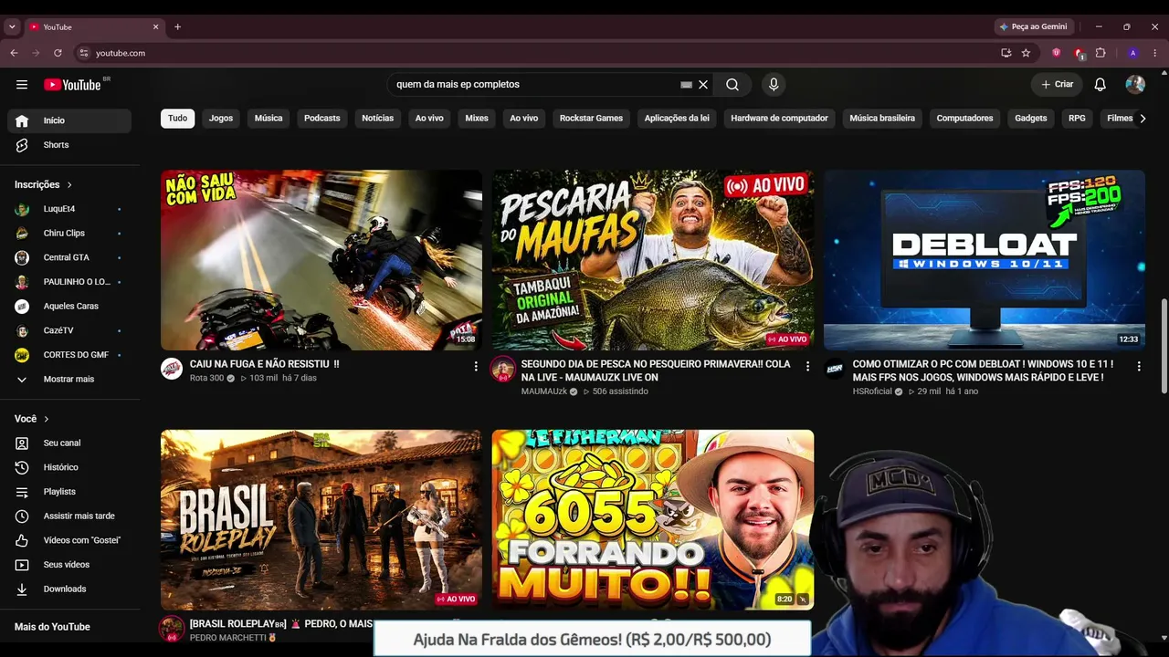Expand Mostrar mais in subscriptions

69,380
